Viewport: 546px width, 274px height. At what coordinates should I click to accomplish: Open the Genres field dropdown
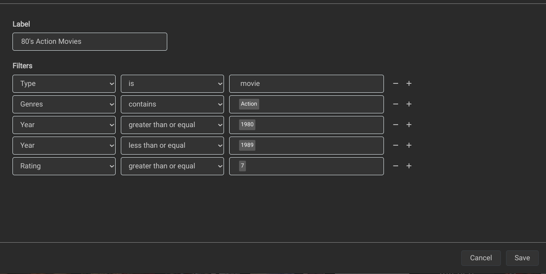pyautogui.click(x=64, y=104)
